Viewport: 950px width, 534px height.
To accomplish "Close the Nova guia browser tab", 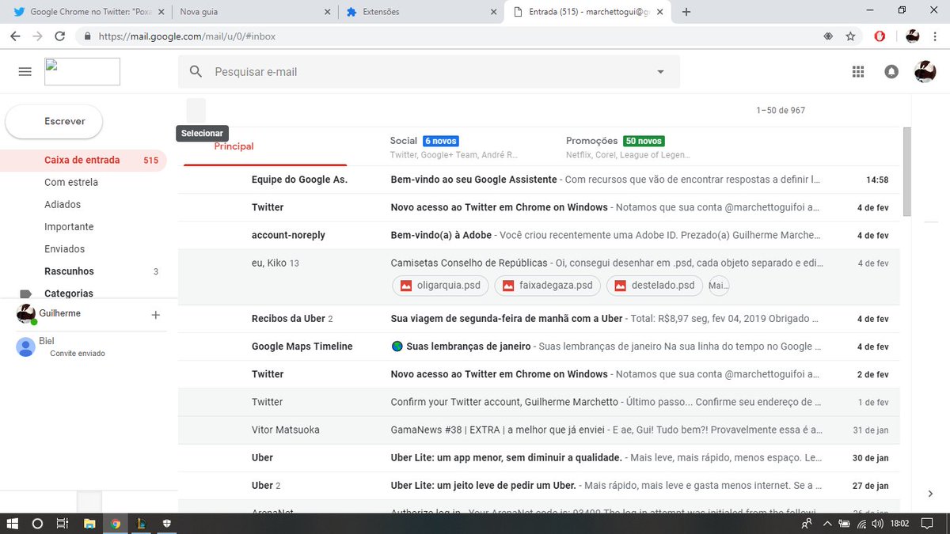I will coord(328,12).
